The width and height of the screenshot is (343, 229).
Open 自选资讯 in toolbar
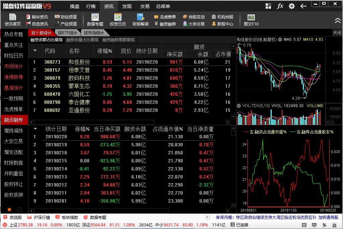tap(37, 24)
